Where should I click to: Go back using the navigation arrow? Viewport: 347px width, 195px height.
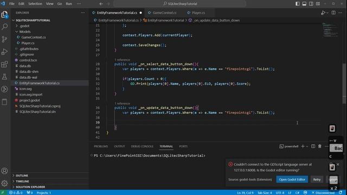click(101, 4)
